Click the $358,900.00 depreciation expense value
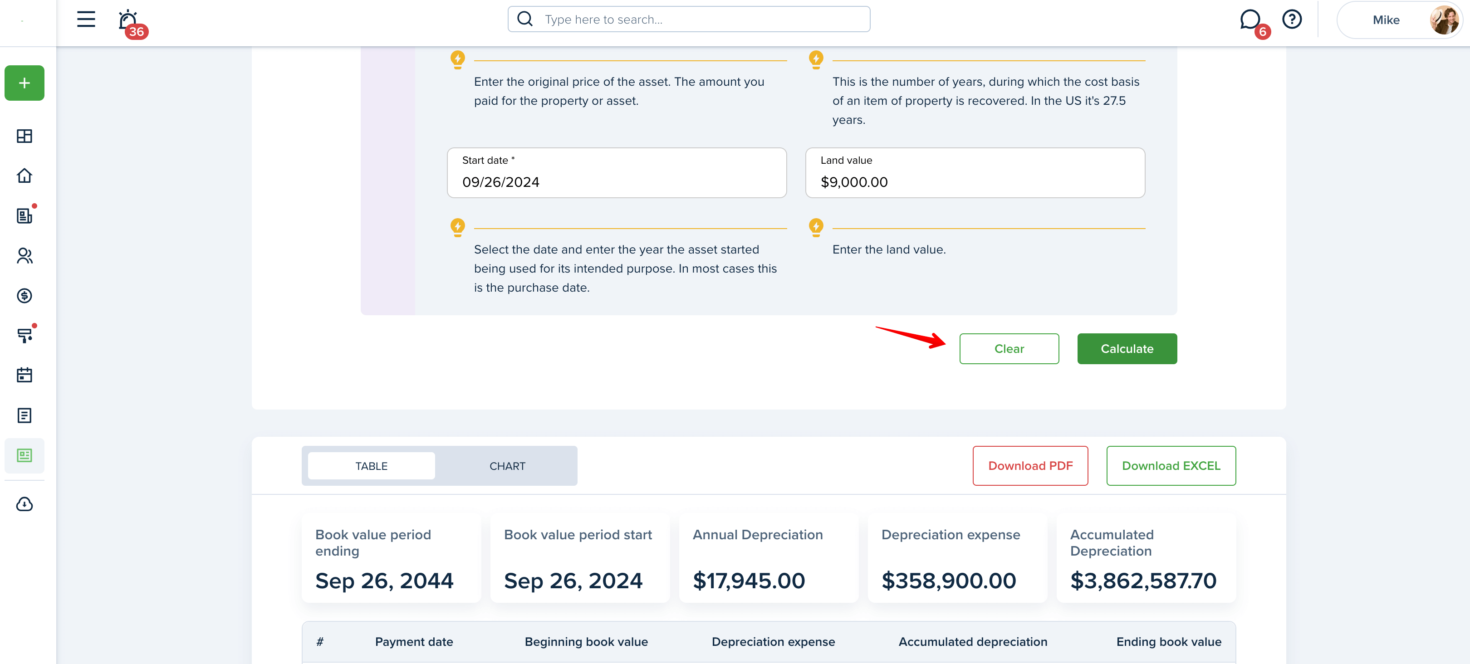Viewport: 1470px width, 664px height. click(948, 581)
